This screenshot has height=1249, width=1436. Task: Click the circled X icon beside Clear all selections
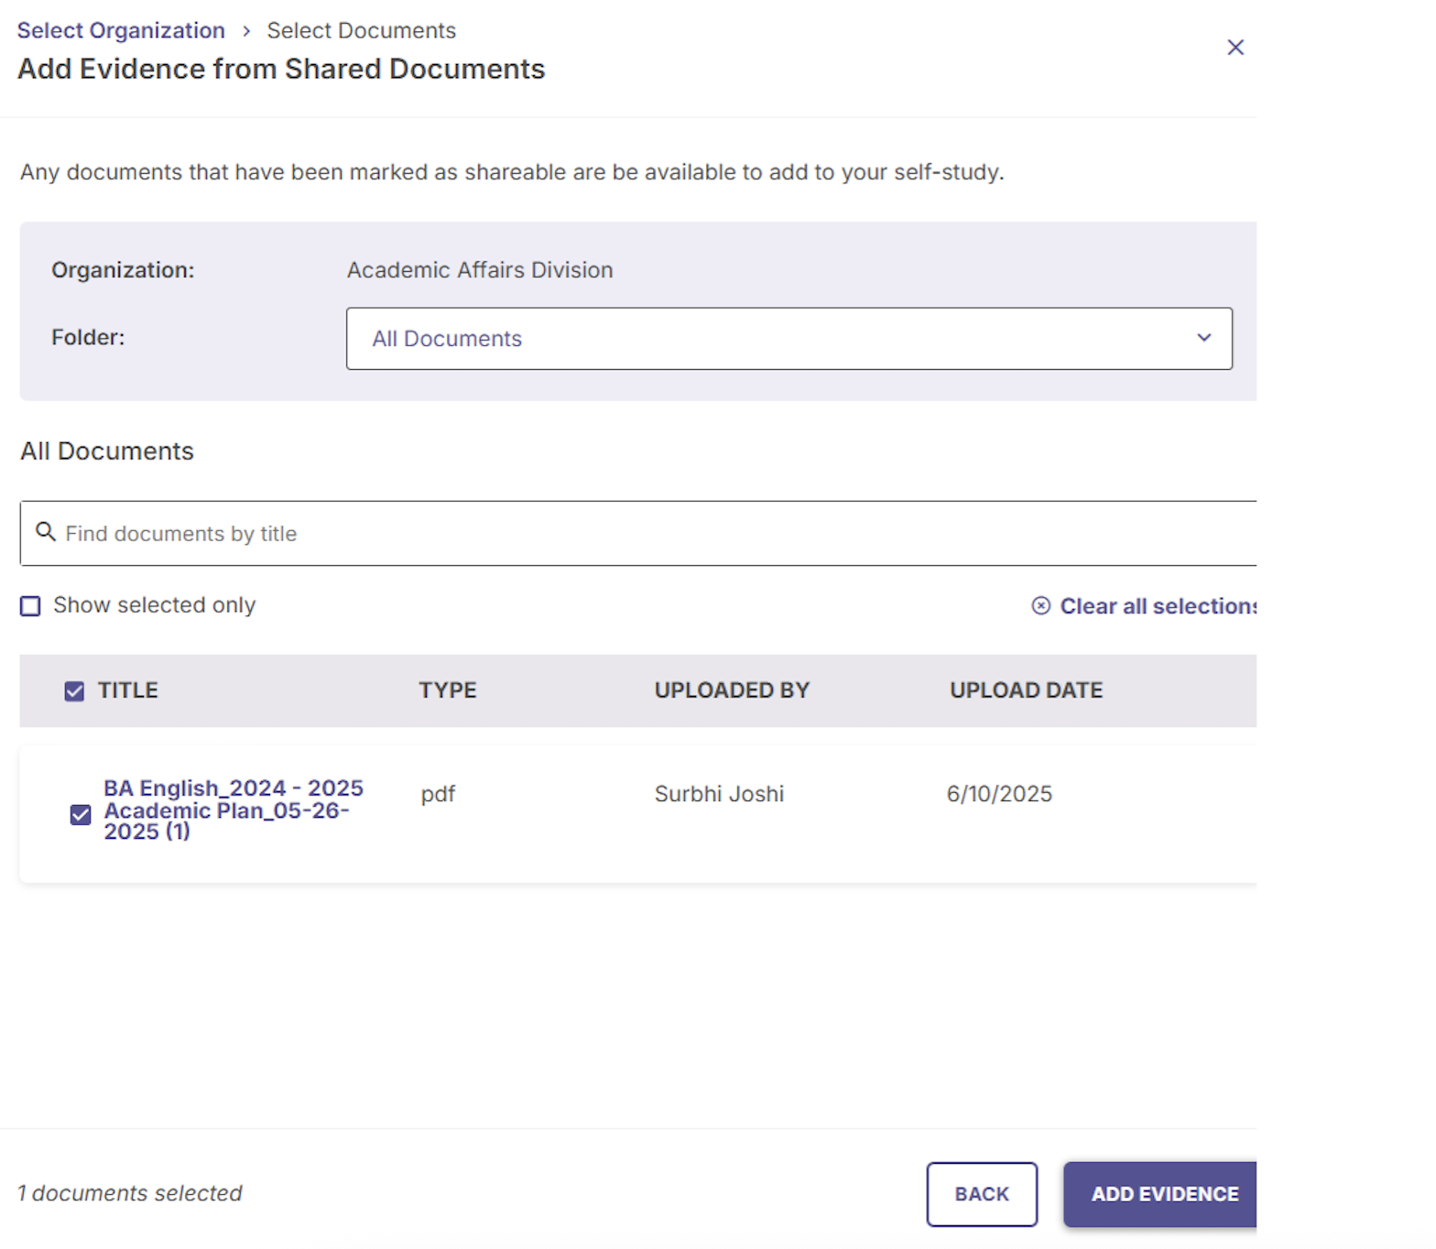tap(1040, 606)
